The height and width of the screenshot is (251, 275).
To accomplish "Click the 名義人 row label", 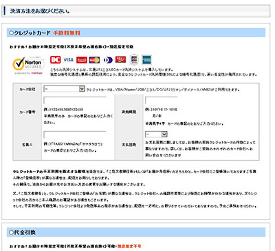I will pyautogui.click(x=27, y=145).
